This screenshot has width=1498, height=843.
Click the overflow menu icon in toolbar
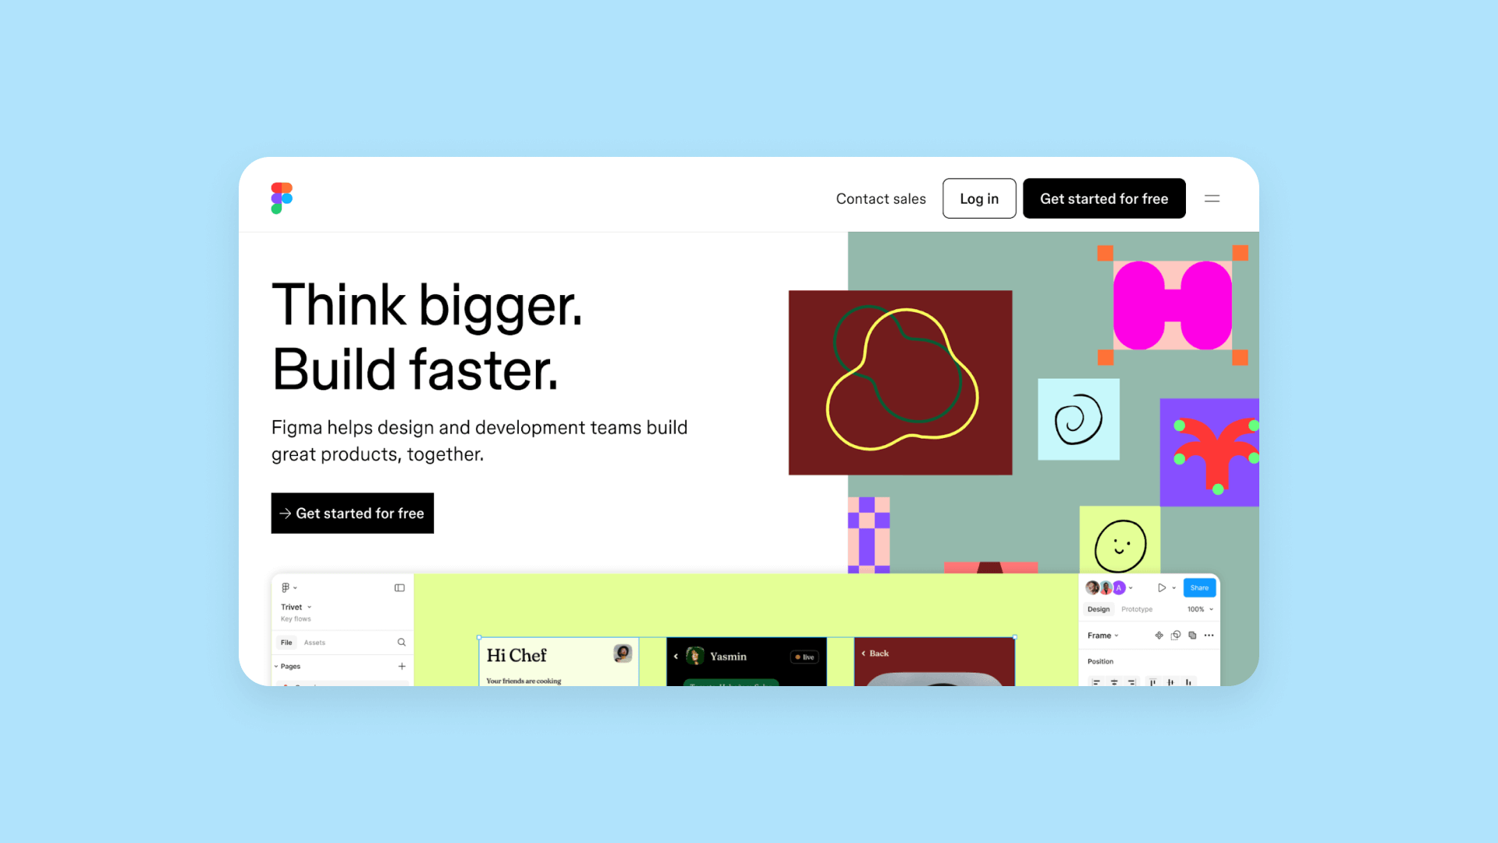click(1212, 197)
